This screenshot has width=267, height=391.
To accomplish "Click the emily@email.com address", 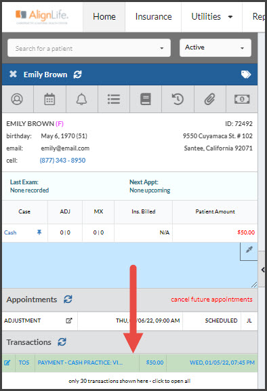I will [65, 148].
